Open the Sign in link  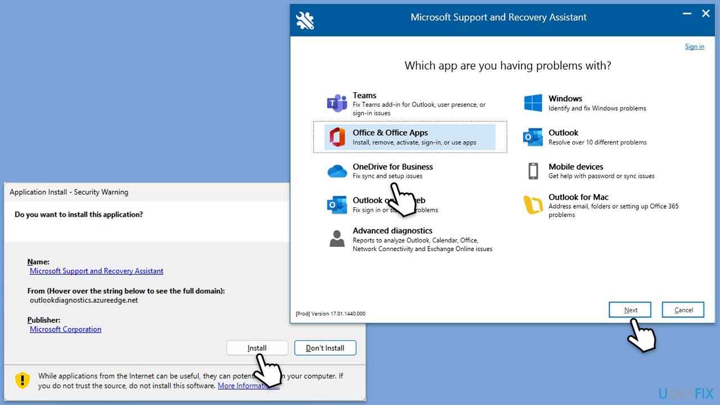tap(694, 47)
